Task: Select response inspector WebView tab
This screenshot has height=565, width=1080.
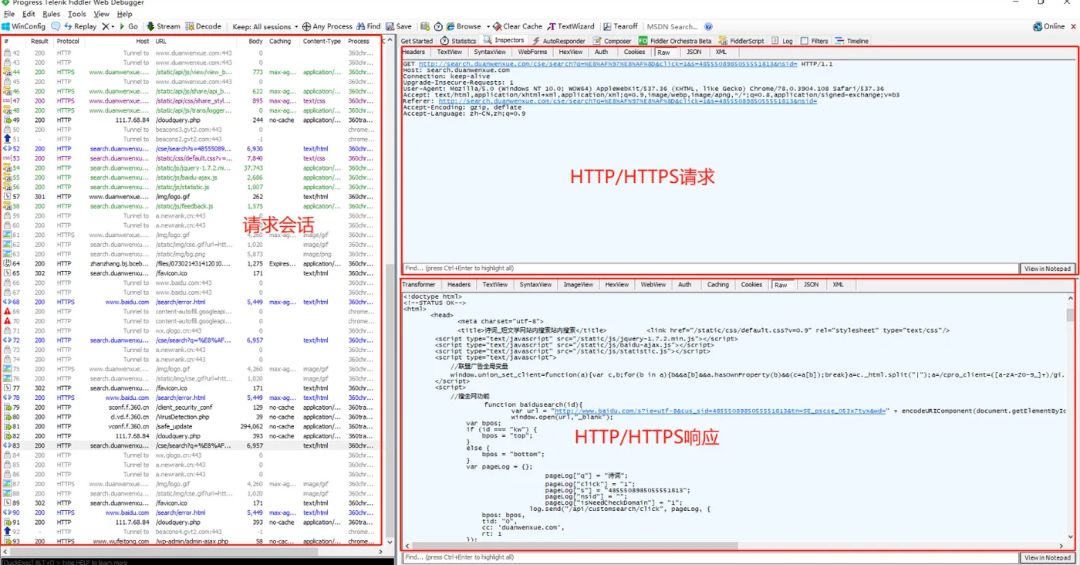Action: point(653,285)
